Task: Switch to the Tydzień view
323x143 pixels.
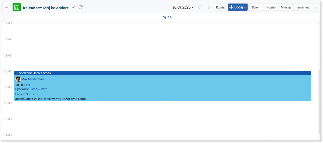Action: (x=271, y=7)
